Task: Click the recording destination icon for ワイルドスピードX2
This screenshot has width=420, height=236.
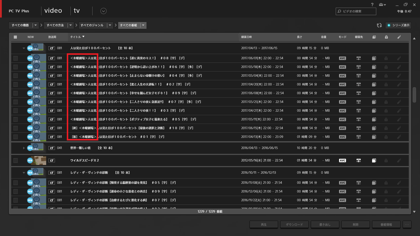Action: pos(358,161)
